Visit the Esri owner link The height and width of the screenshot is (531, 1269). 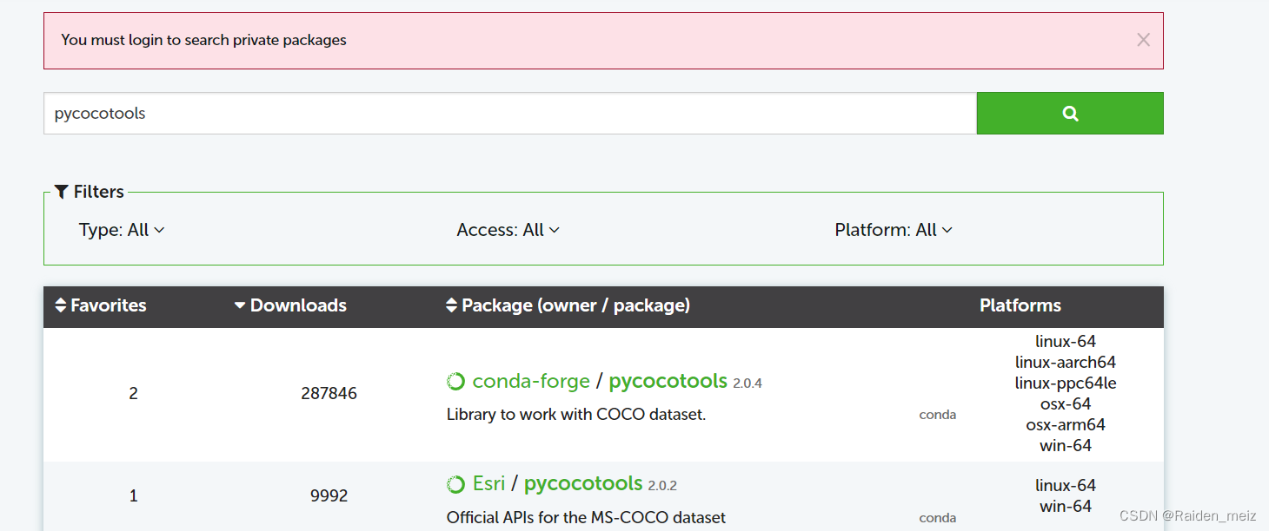[489, 483]
